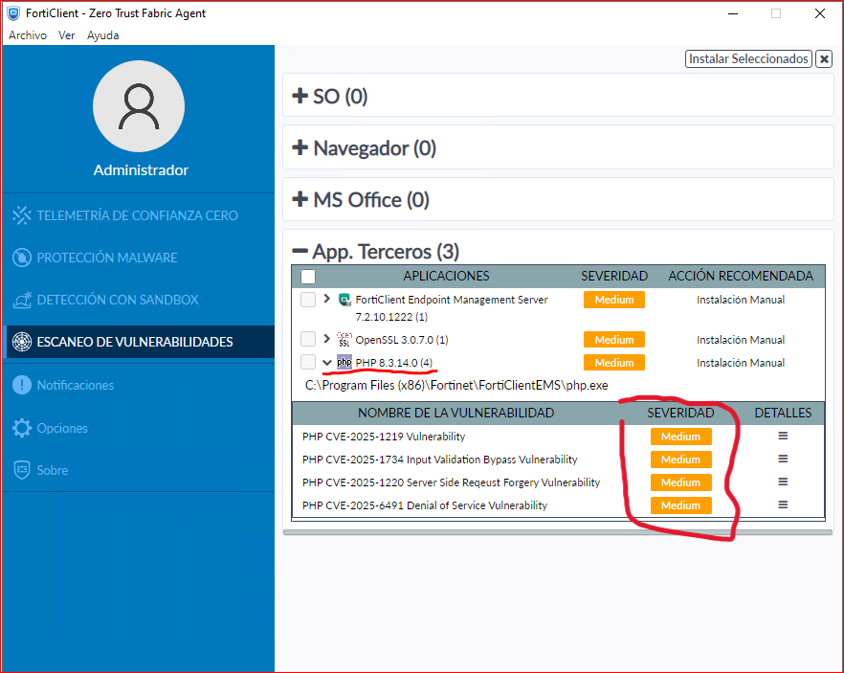844x673 pixels.
Task: Click NOMBRE DE LA VULNERABILIDAD column header
Action: 455,413
